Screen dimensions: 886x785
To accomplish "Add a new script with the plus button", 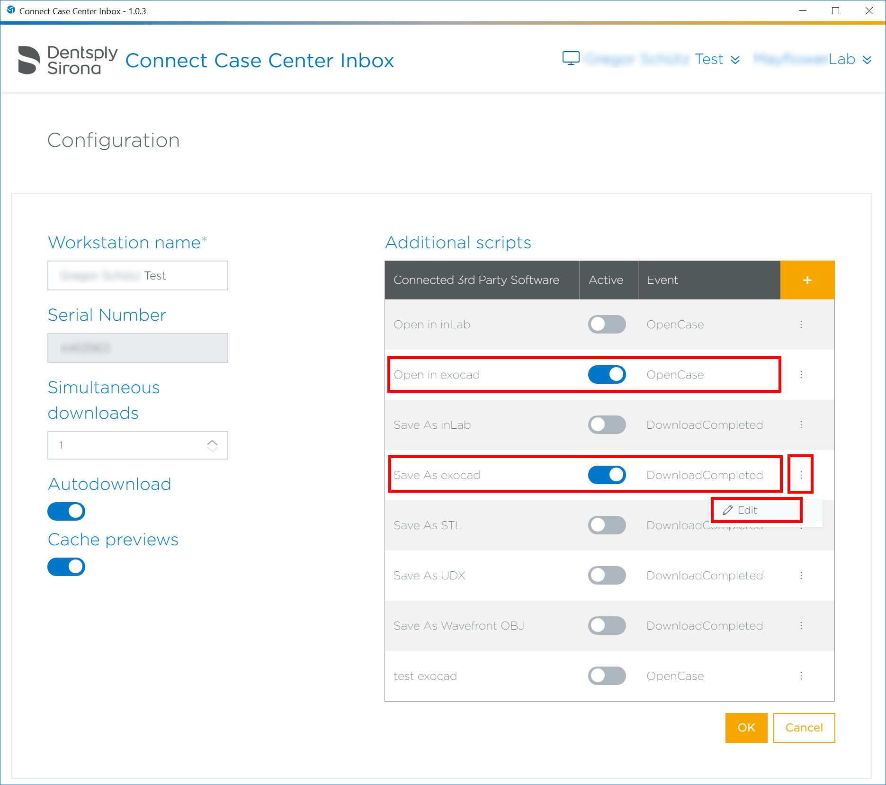I will click(x=807, y=280).
